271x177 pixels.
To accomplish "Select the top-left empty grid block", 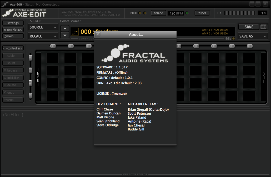I will pyautogui.click(x=52, y=58).
